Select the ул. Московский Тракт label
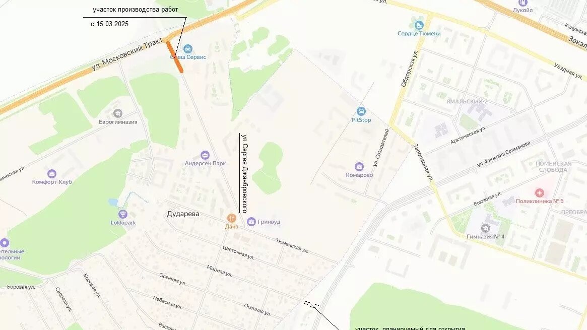This screenshot has height=330, width=587. [x=127, y=54]
